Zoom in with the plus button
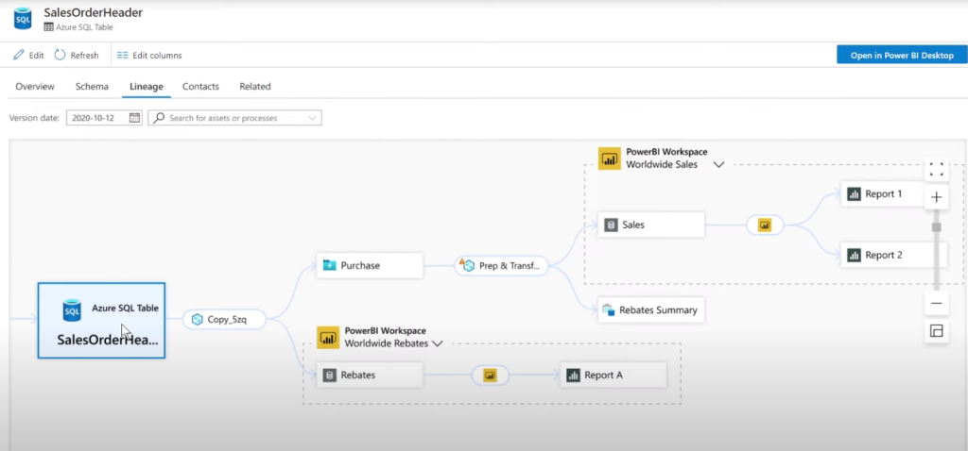Viewport: 968px width, 451px height. pos(937,197)
